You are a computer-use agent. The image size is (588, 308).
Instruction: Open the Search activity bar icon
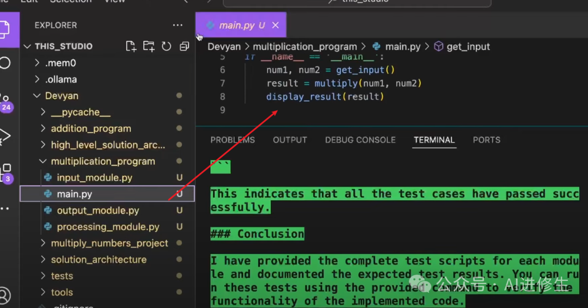[x=5, y=63]
